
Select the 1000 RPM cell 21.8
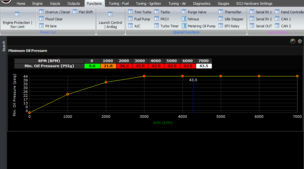pyautogui.click(x=108, y=66)
